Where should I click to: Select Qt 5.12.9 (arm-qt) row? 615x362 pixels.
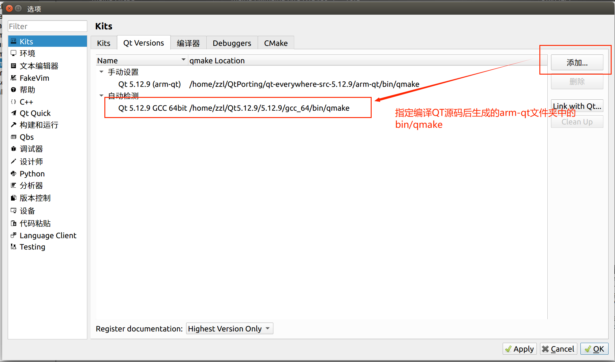(x=149, y=84)
